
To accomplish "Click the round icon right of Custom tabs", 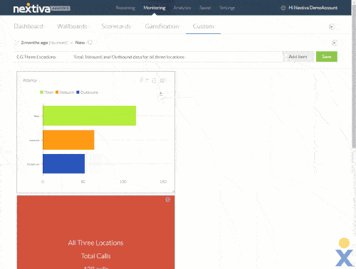I will [332, 27].
